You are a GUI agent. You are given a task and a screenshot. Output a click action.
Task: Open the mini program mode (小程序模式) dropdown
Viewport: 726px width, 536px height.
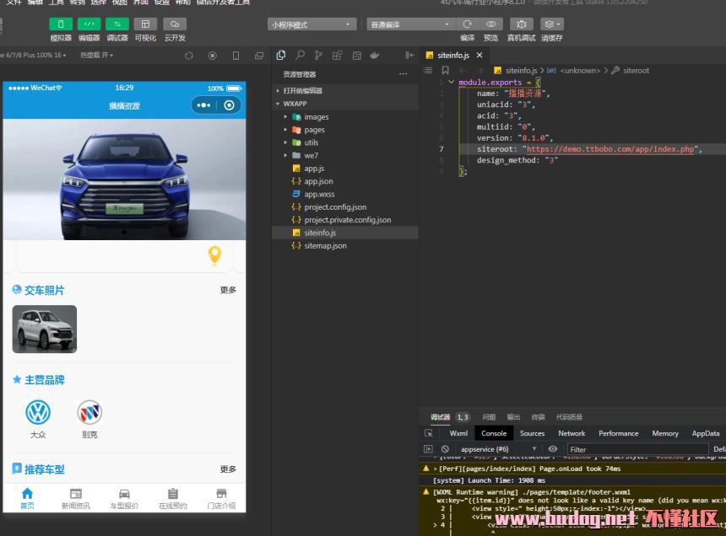pyautogui.click(x=312, y=24)
